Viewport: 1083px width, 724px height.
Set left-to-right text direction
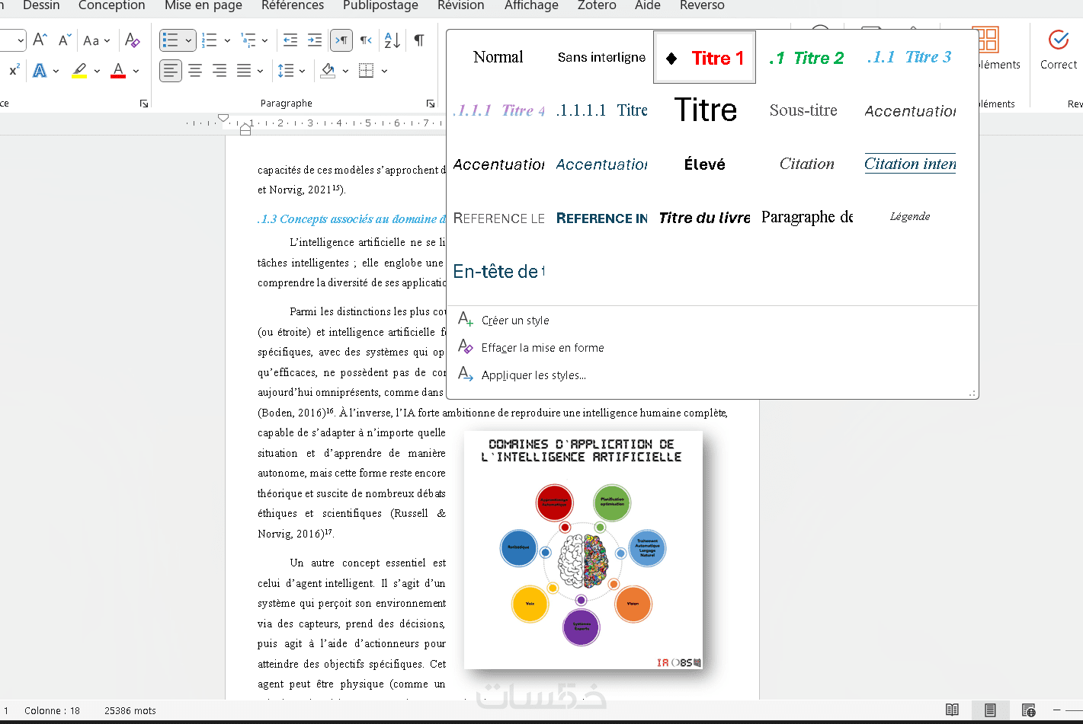pos(341,40)
